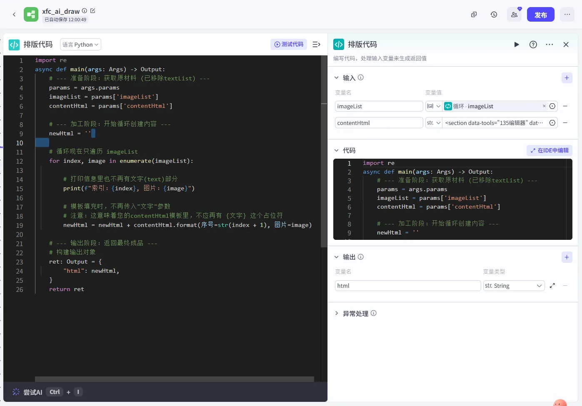Viewport: 582px width, 406px height.
Task: Open contentHtml str type dropdown
Action: coord(434,123)
